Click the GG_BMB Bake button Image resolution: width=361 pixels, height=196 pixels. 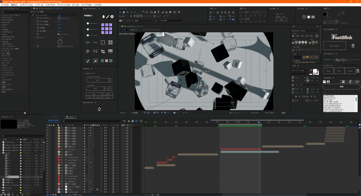[x=281, y=19]
